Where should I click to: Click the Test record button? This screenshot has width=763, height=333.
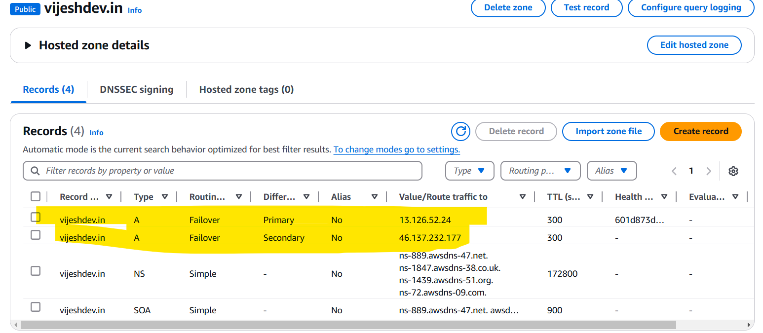(586, 7)
